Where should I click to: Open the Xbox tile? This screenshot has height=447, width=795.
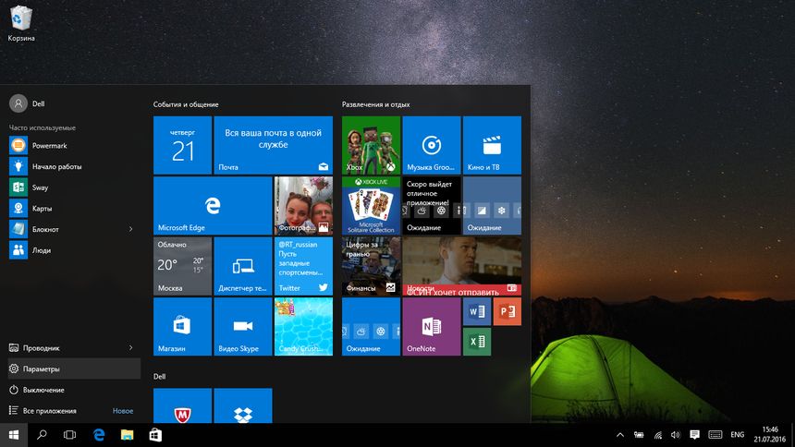(371, 145)
